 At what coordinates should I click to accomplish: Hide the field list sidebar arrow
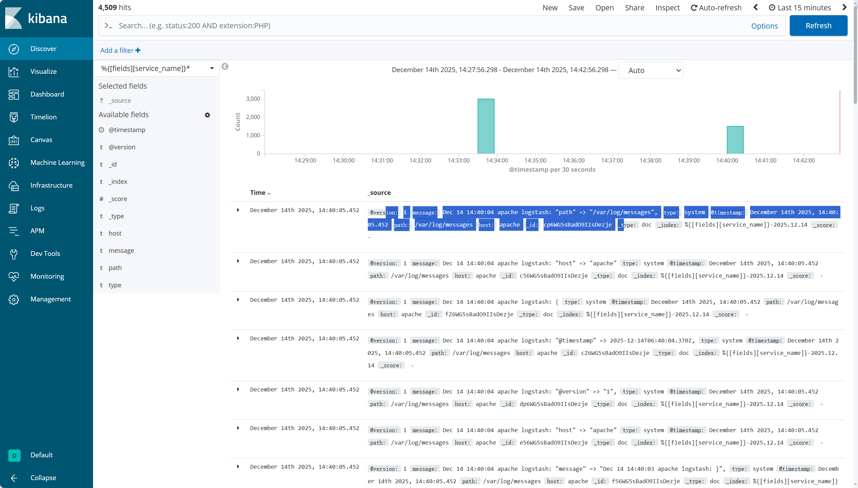pos(225,67)
